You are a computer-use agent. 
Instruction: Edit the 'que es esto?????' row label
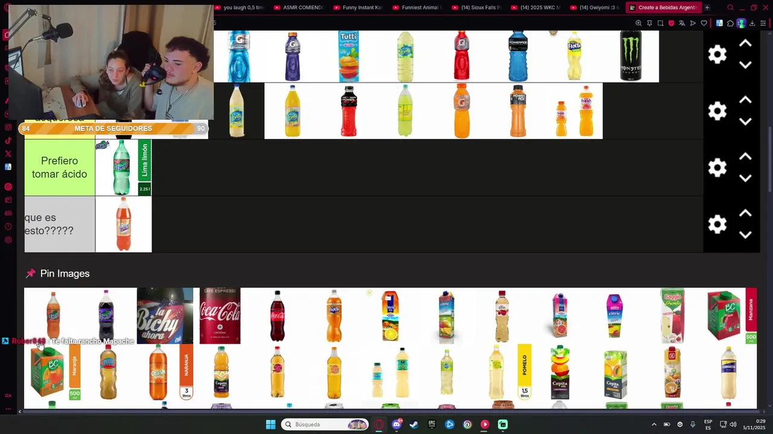coord(60,224)
